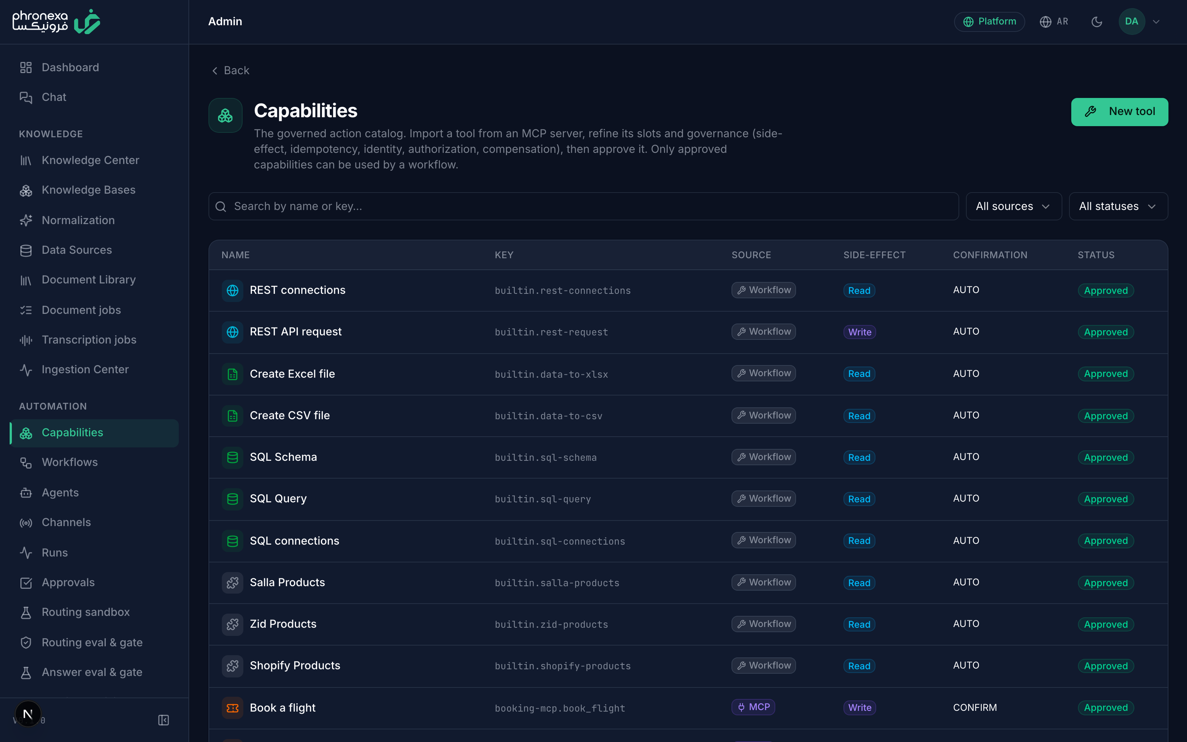Click Book a flight ticket icon
This screenshot has height=742, width=1187.
[233, 707]
